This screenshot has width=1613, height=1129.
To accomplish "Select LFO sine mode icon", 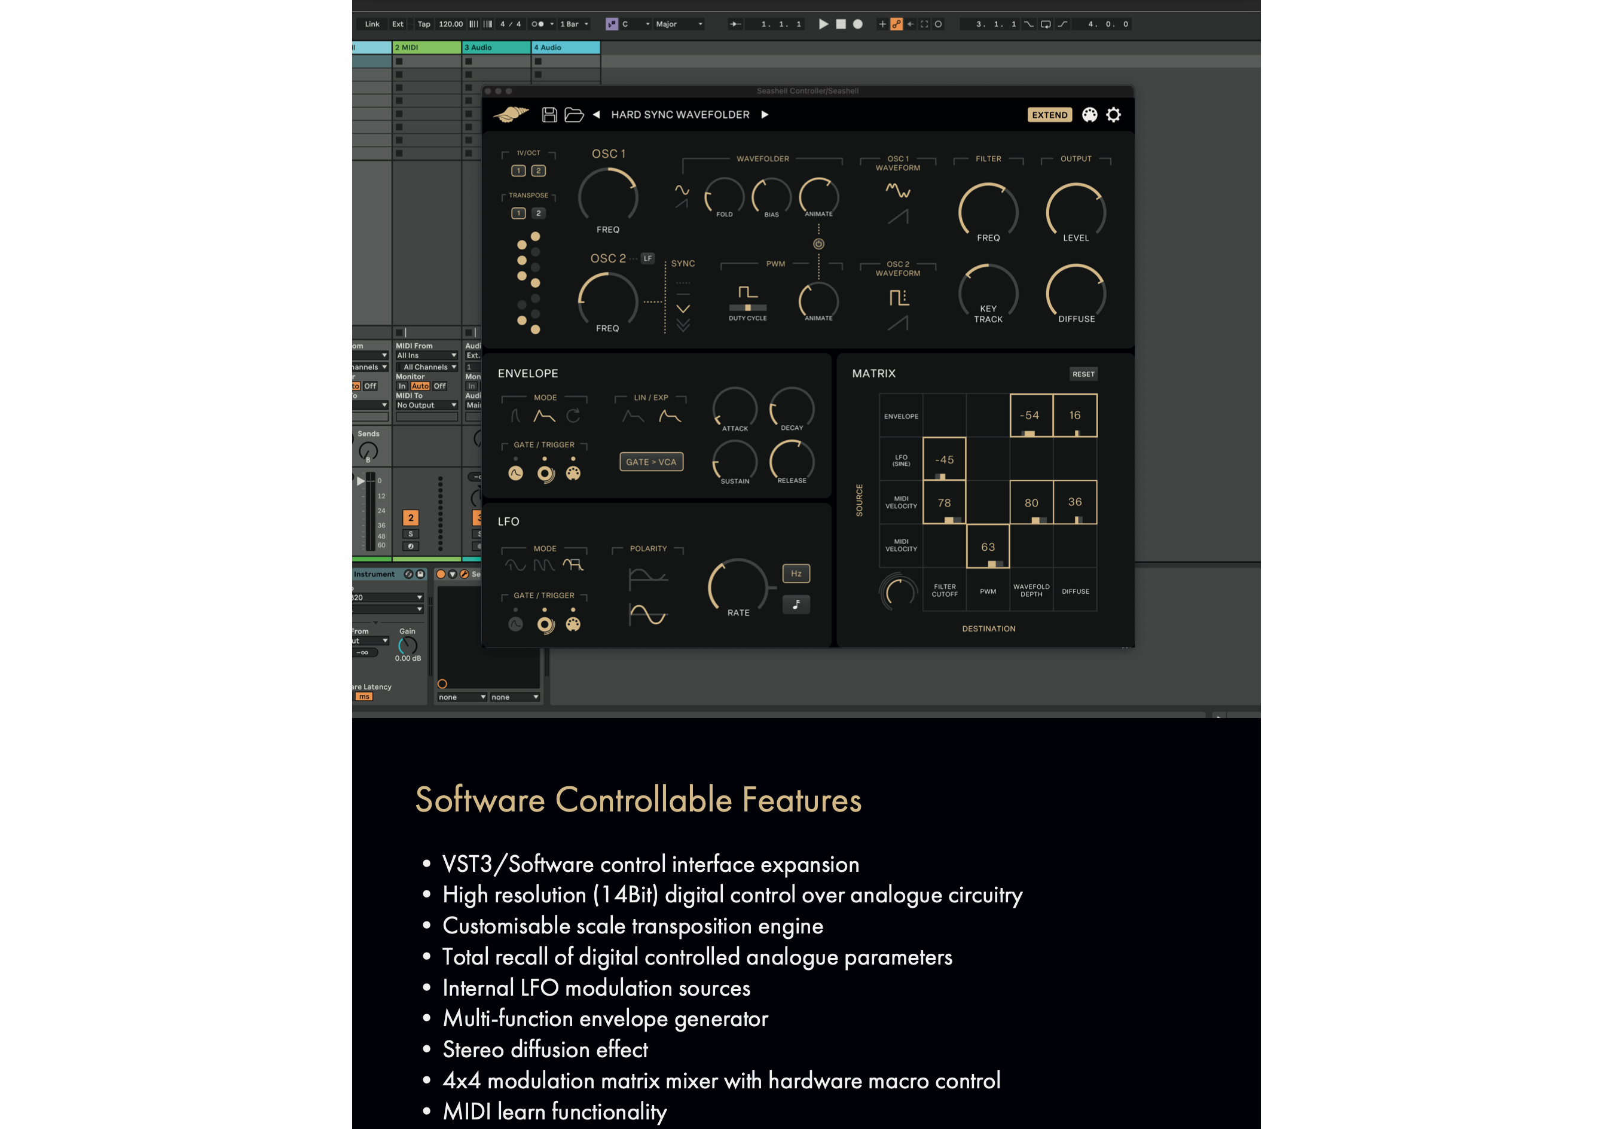I will 515,565.
